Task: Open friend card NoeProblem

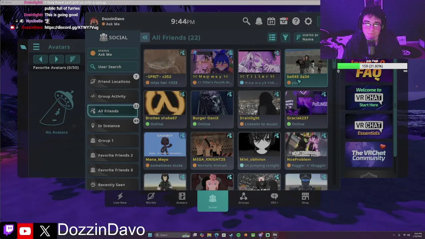Action: 306,151
